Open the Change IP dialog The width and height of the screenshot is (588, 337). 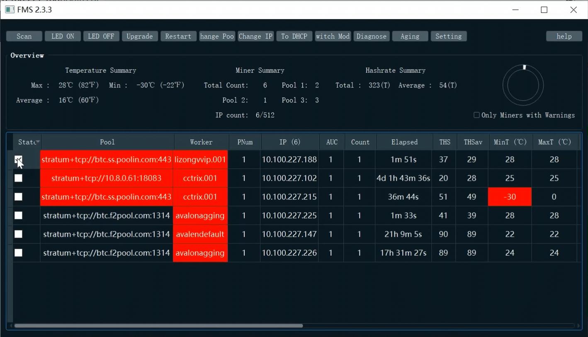click(x=255, y=36)
